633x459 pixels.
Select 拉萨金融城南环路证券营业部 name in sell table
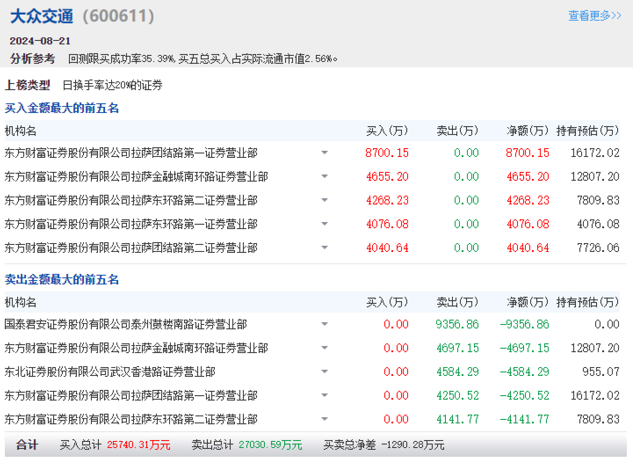[x=136, y=348]
